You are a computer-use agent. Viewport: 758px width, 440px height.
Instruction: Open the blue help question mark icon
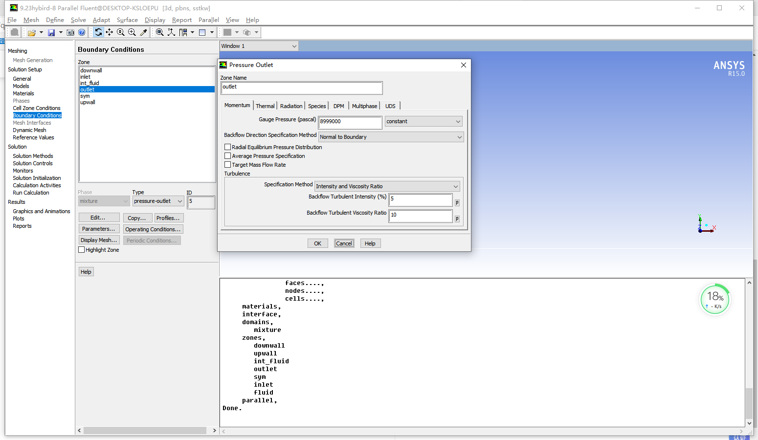[x=82, y=33]
